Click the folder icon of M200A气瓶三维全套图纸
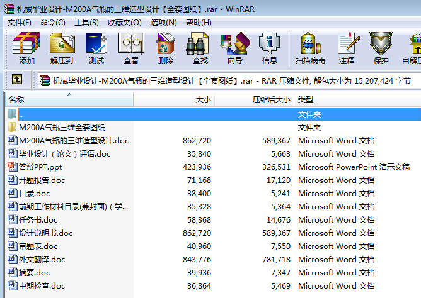The width and height of the screenshot is (421, 298). [12, 127]
